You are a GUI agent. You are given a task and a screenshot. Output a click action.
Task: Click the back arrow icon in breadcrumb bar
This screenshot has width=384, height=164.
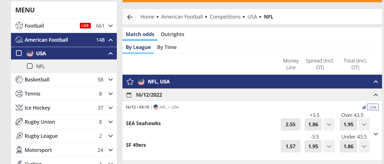coord(130,17)
